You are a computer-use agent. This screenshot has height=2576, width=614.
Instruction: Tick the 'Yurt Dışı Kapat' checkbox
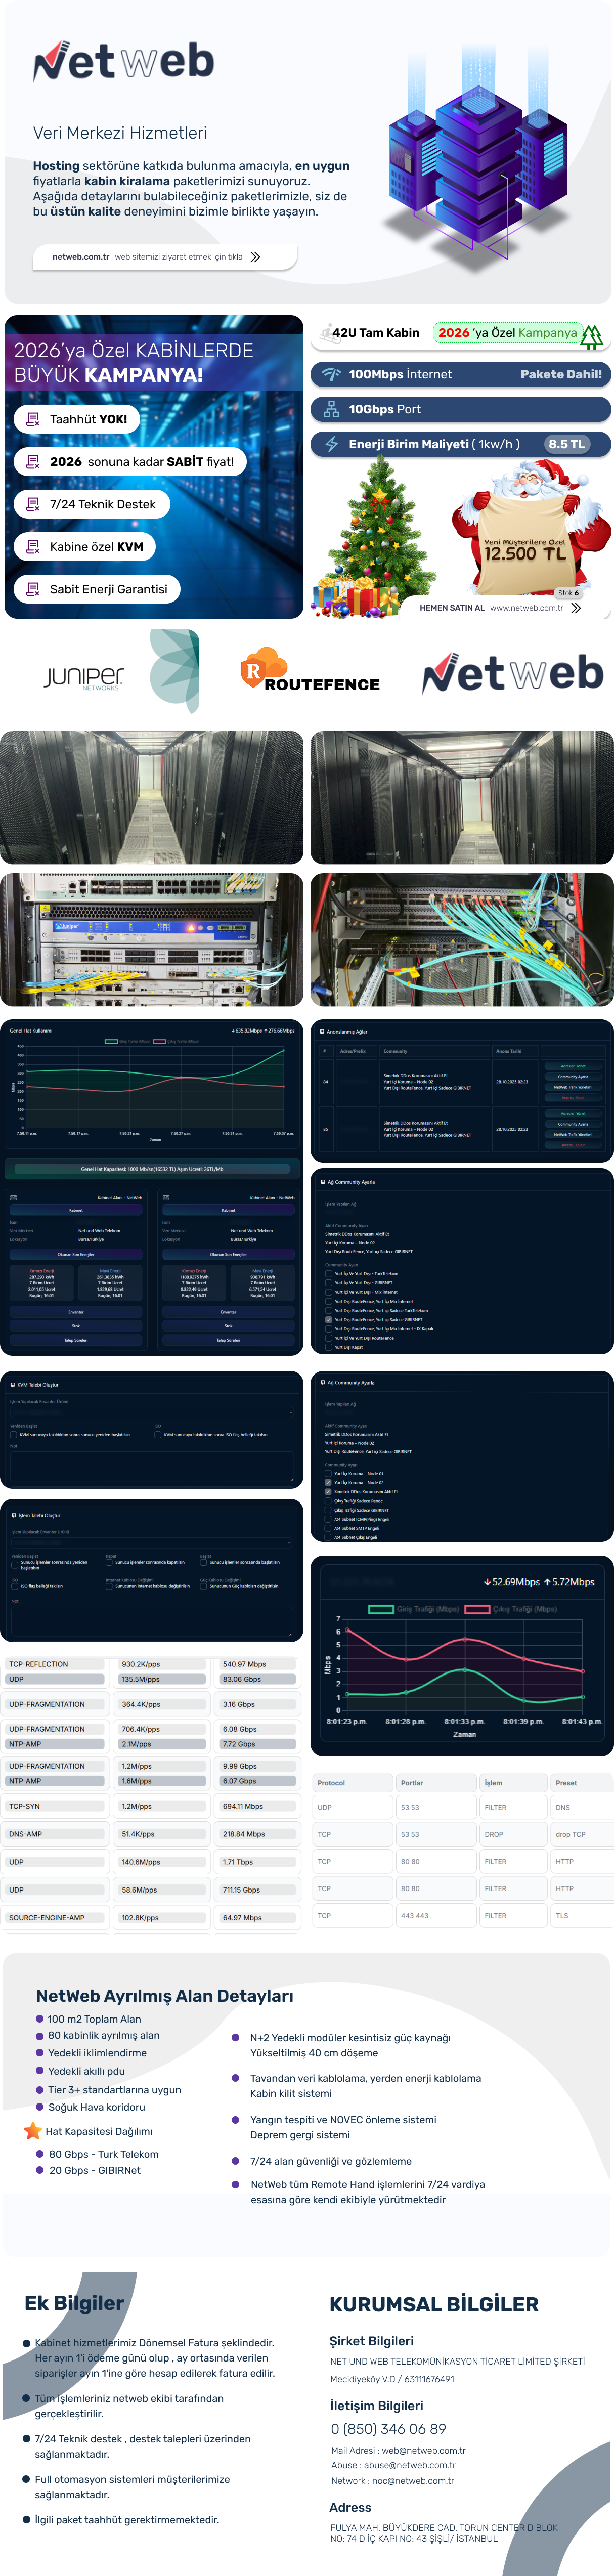pos(328,1347)
